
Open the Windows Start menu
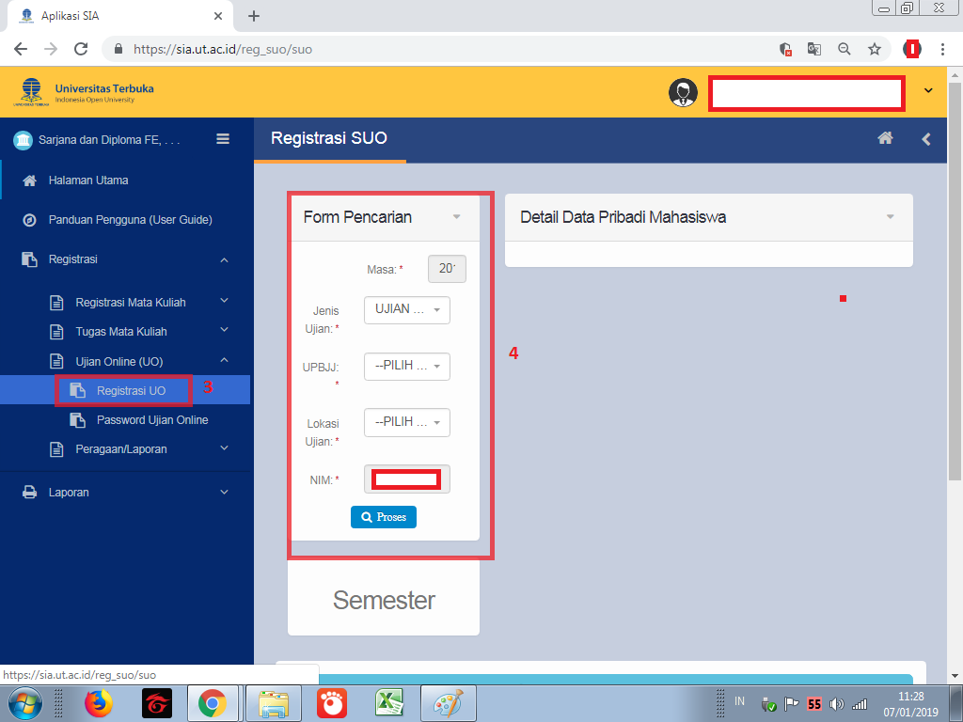point(25,702)
